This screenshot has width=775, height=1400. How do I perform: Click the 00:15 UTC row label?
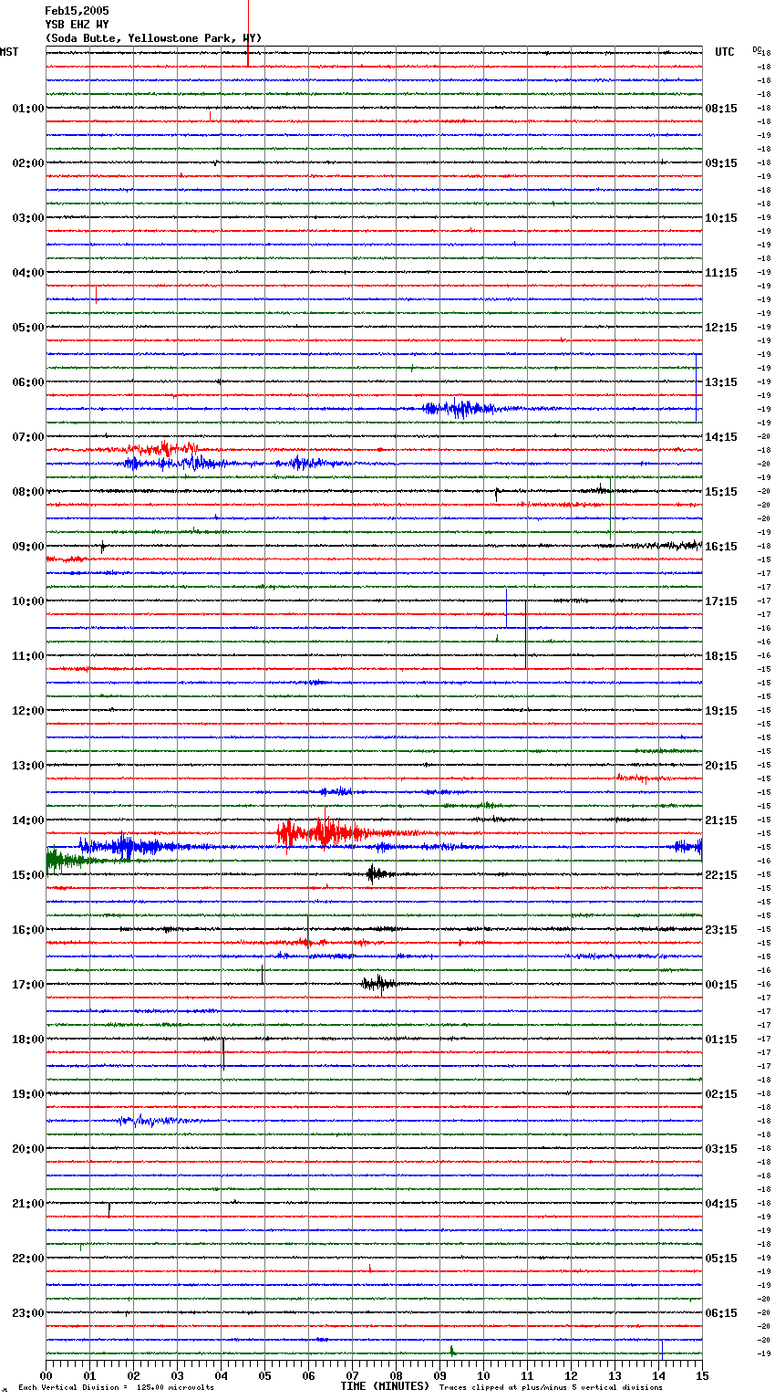coord(721,985)
